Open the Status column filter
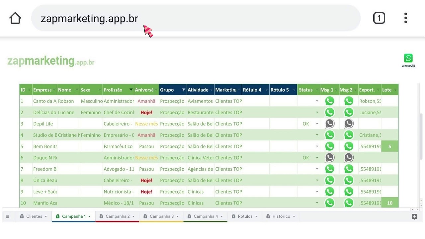The width and height of the screenshot is (425, 239). point(317,90)
